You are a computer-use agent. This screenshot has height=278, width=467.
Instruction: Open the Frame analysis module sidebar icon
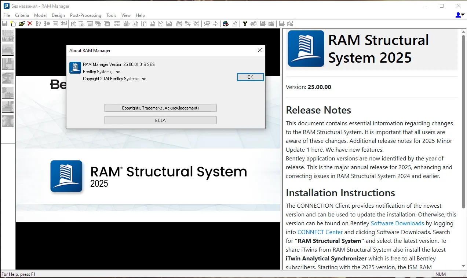click(x=8, y=78)
